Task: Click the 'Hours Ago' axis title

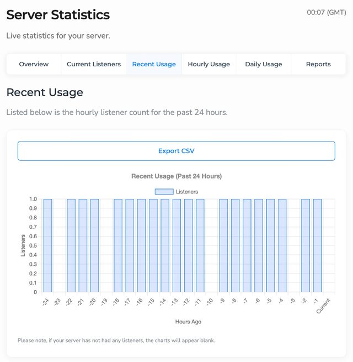Action: coord(188,322)
